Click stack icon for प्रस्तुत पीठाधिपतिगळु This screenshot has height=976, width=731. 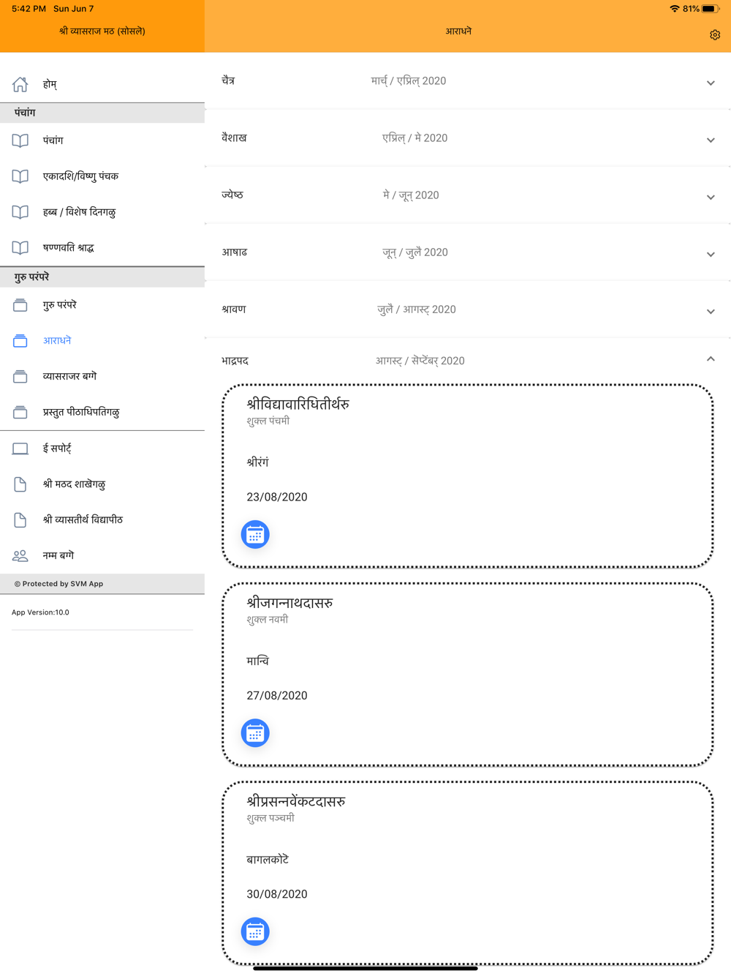(20, 413)
